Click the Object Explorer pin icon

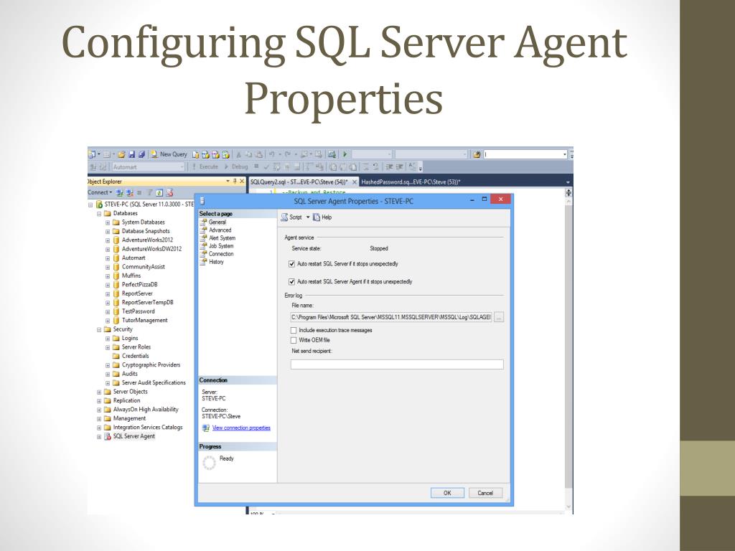click(235, 182)
